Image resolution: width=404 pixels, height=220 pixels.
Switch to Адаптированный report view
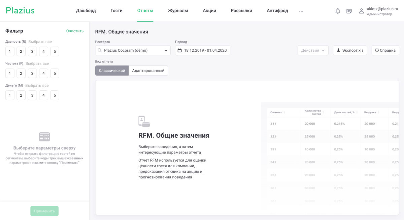tap(148, 71)
